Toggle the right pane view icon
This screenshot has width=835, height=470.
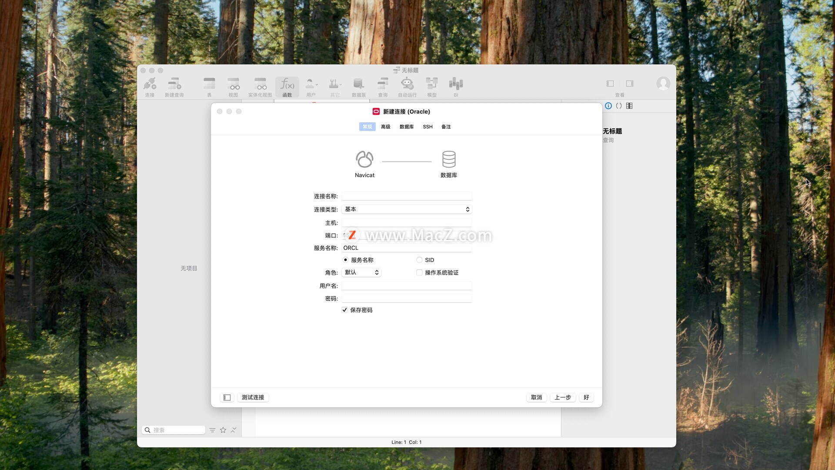[x=630, y=84]
